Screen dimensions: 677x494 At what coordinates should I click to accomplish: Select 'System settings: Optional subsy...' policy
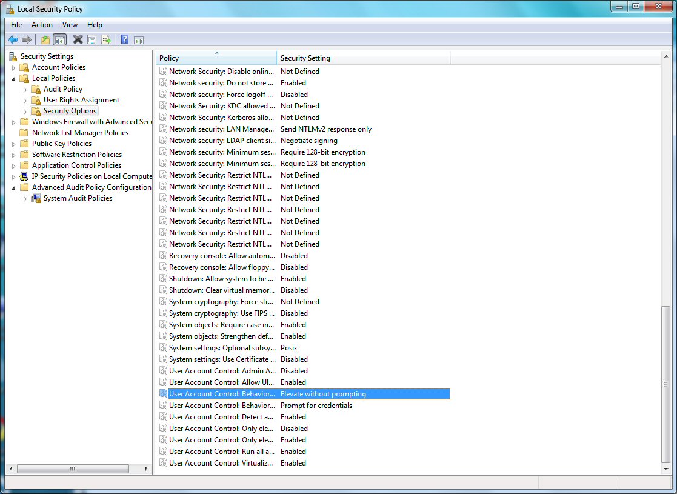pyautogui.click(x=304, y=347)
